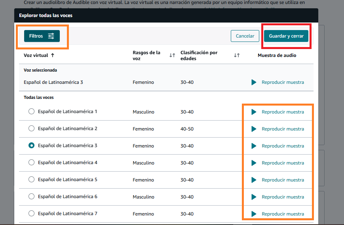Click the Voz virtual column header

(36, 55)
